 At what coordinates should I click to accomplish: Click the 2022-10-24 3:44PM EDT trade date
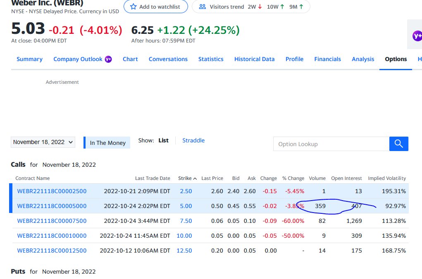(137, 221)
